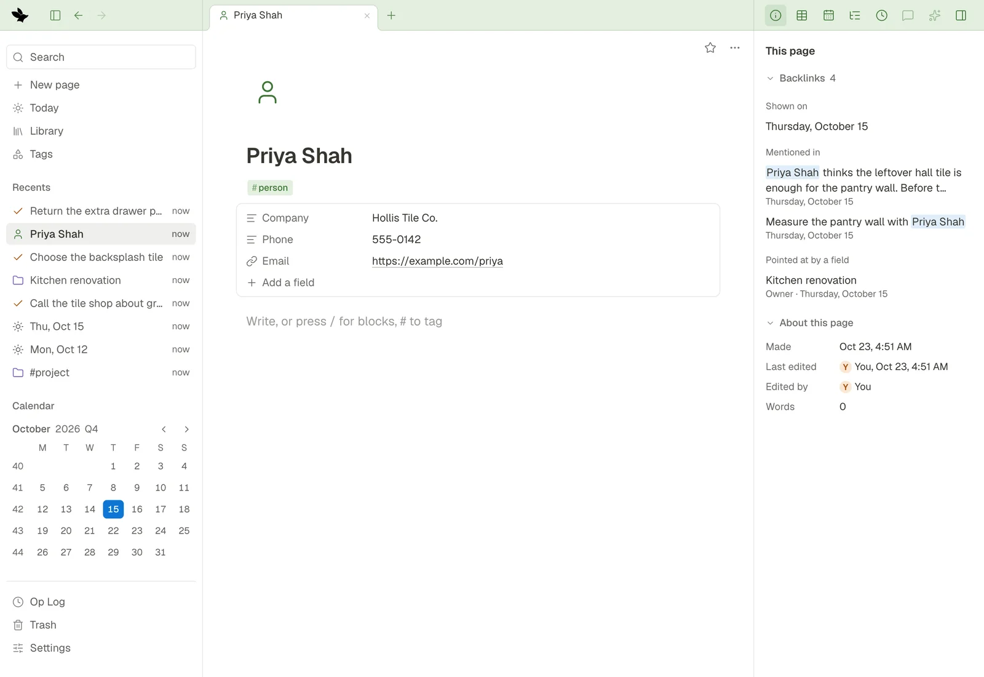Open the AI sparkles panel icon
This screenshot has height=677, width=984.
point(935,15)
